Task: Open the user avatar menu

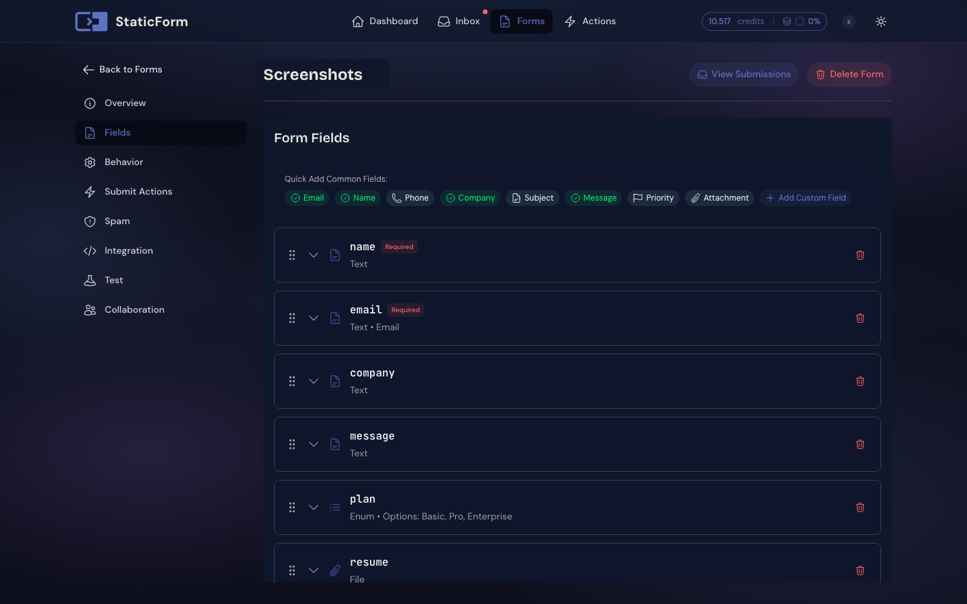Action: [x=849, y=21]
